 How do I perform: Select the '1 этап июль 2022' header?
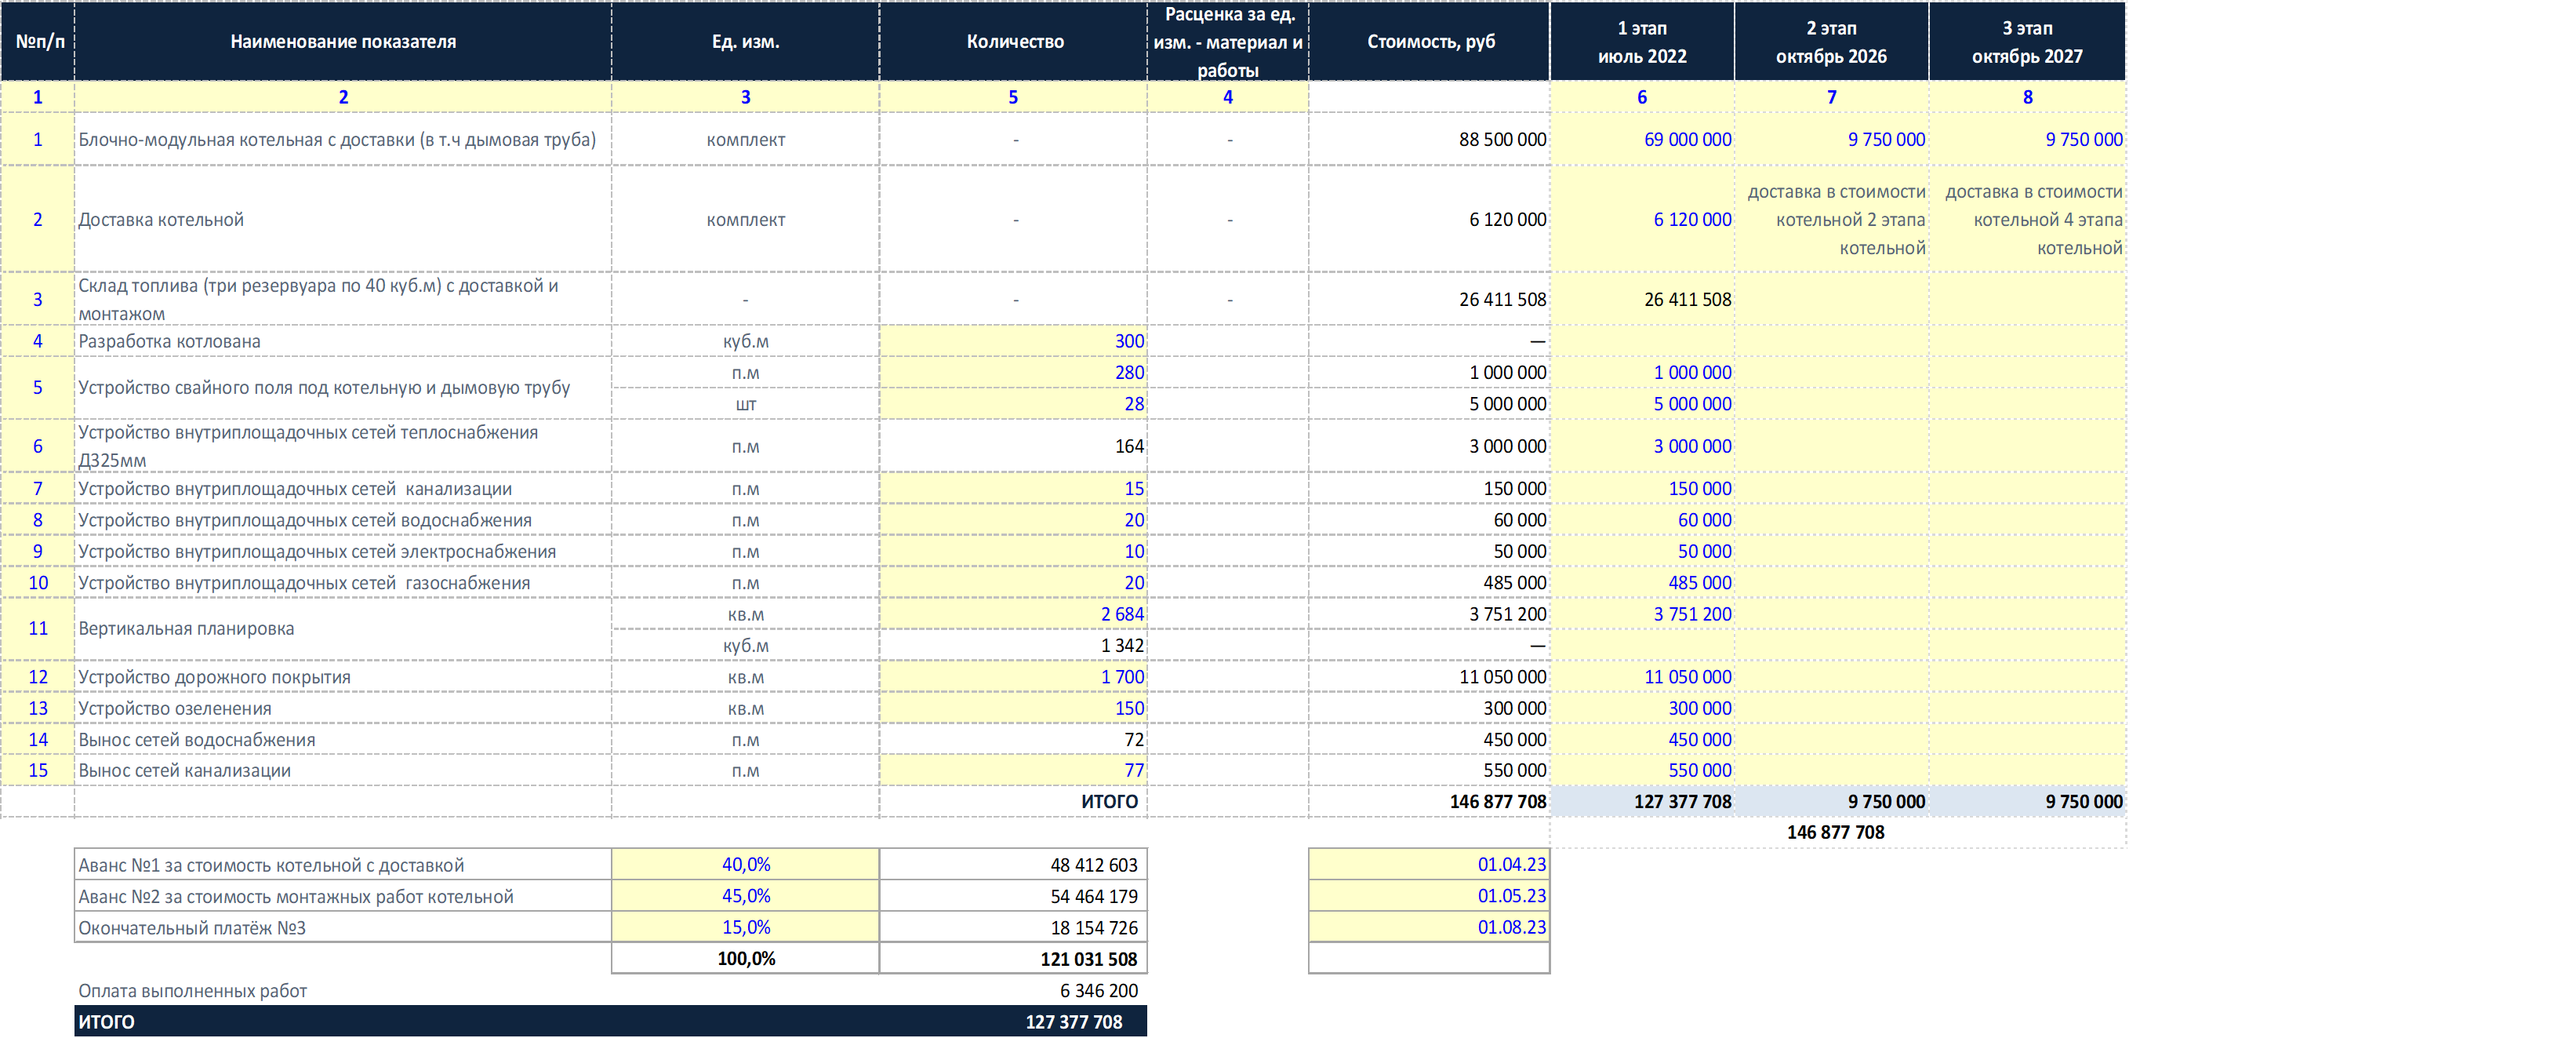point(1642,41)
